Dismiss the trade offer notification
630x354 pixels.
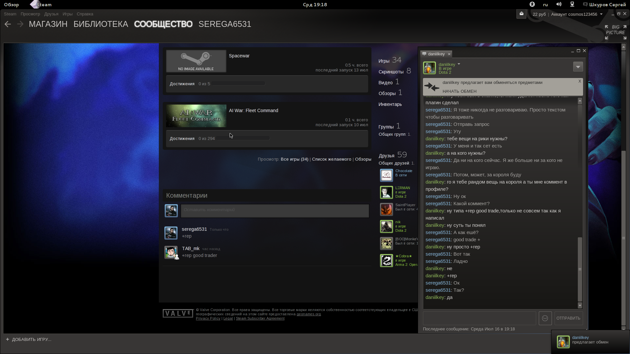tap(580, 81)
